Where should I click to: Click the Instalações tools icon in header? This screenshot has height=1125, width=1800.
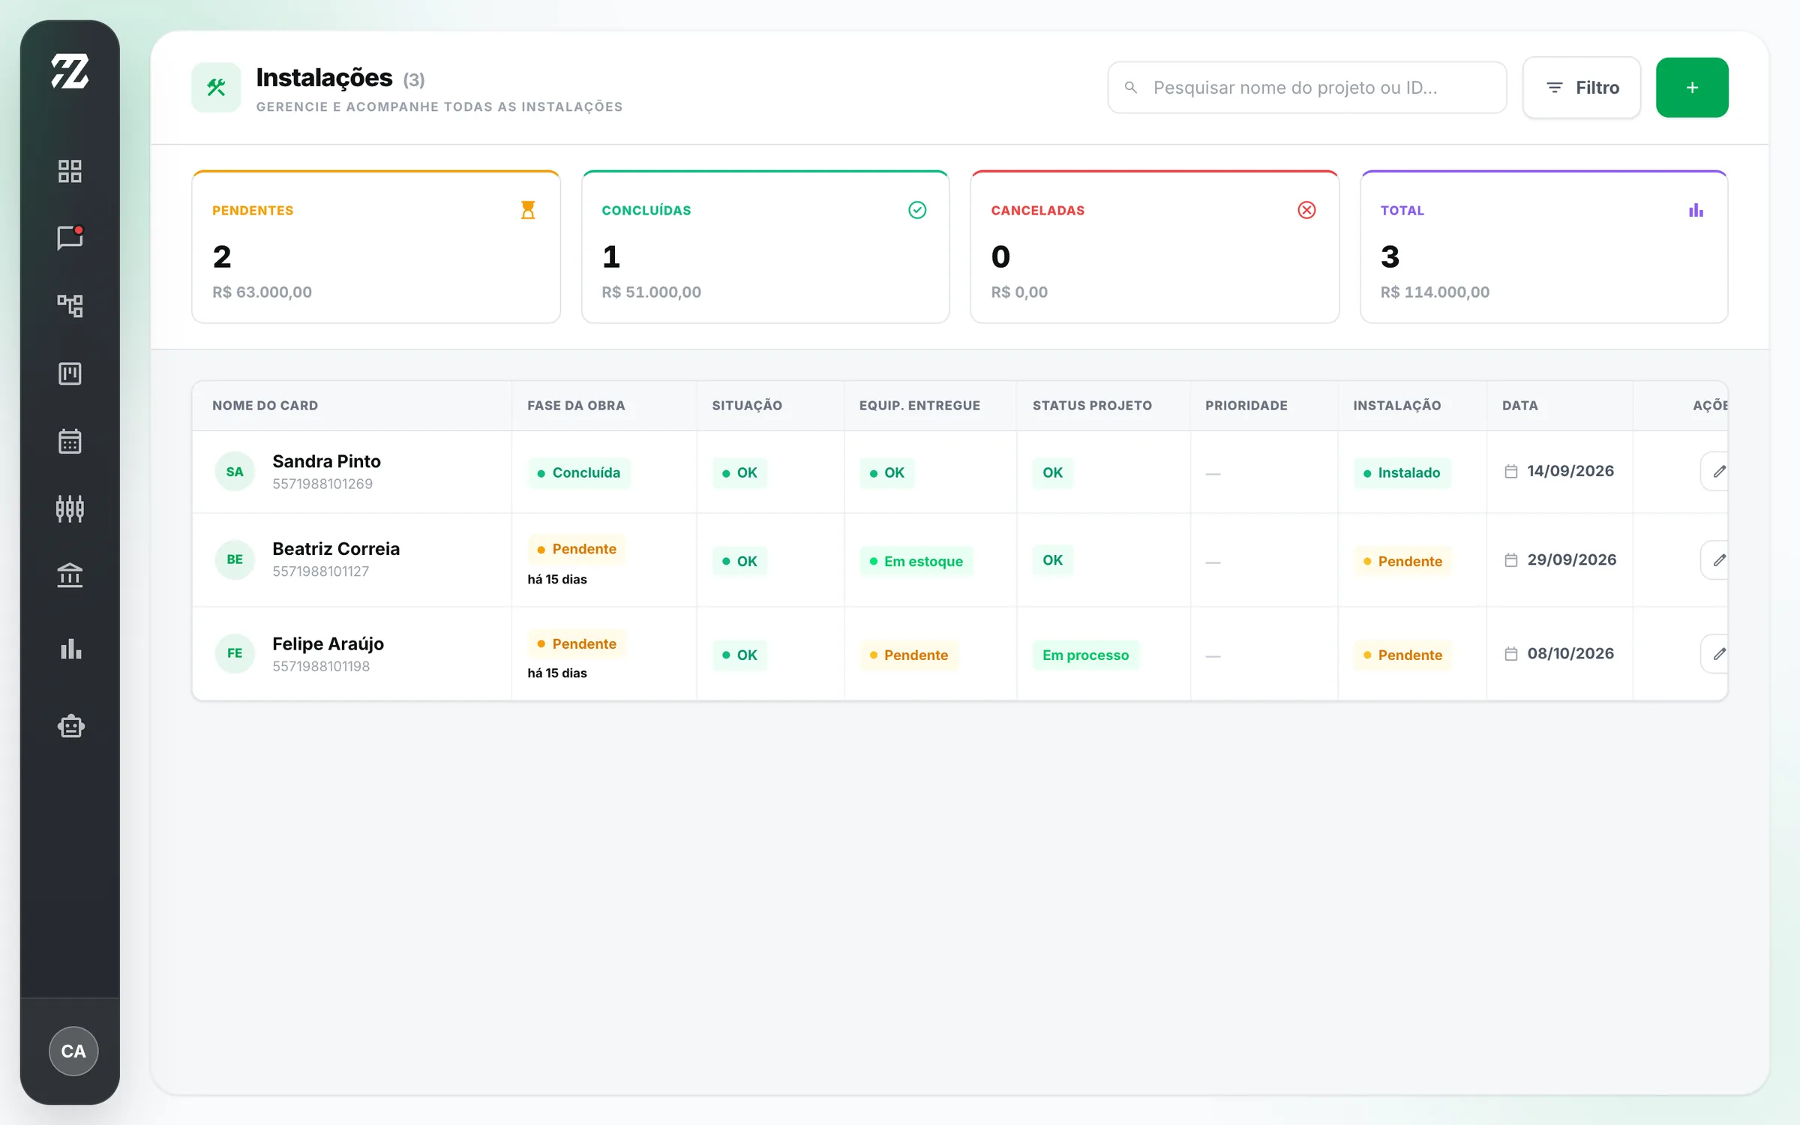[216, 88]
